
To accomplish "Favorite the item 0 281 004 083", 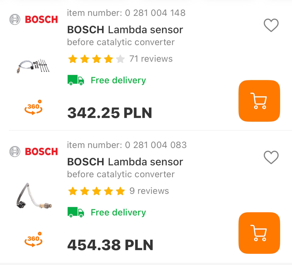I will coord(271,157).
